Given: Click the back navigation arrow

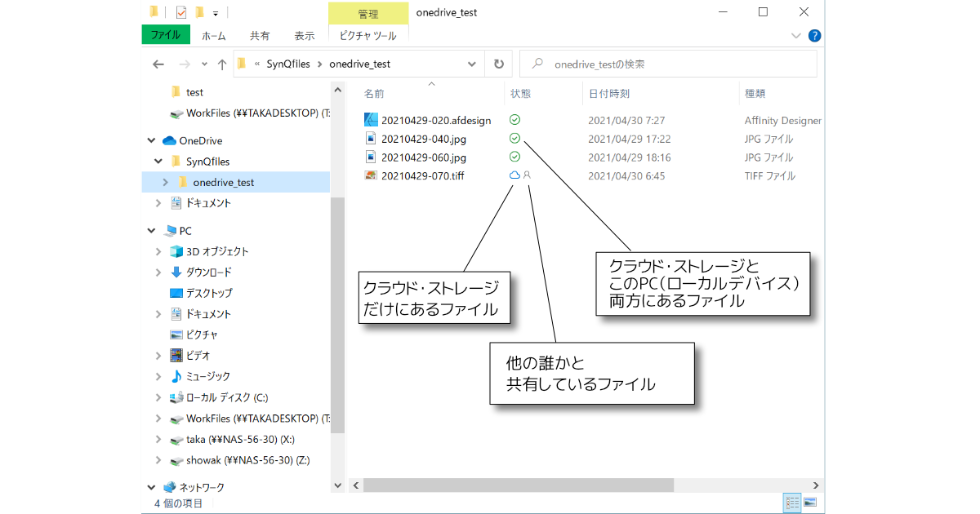Looking at the screenshot, I should (x=158, y=64).
